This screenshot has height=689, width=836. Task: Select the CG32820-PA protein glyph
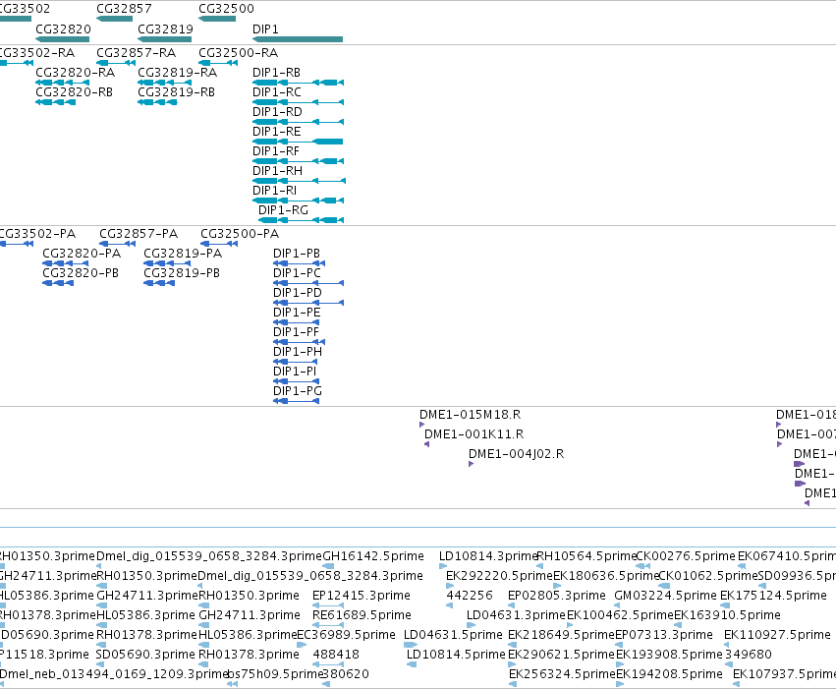coord(66,263)
